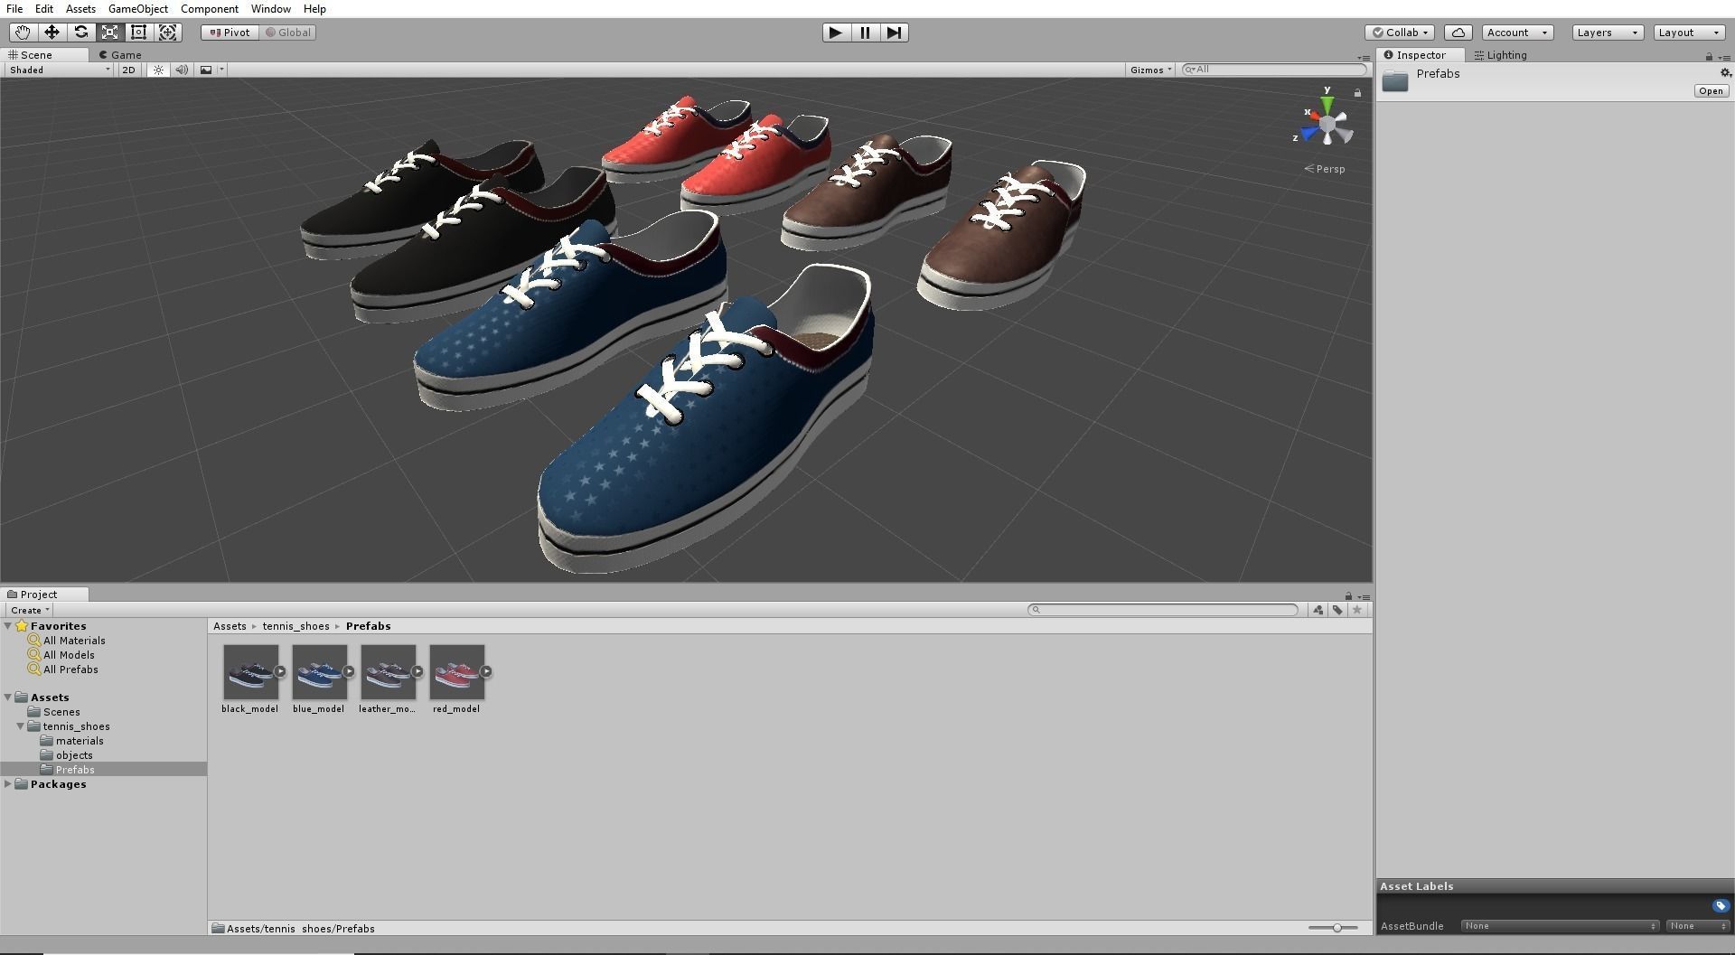1735x955 pixels.
Task: Select the Hand tool
Action: point(23,33)
